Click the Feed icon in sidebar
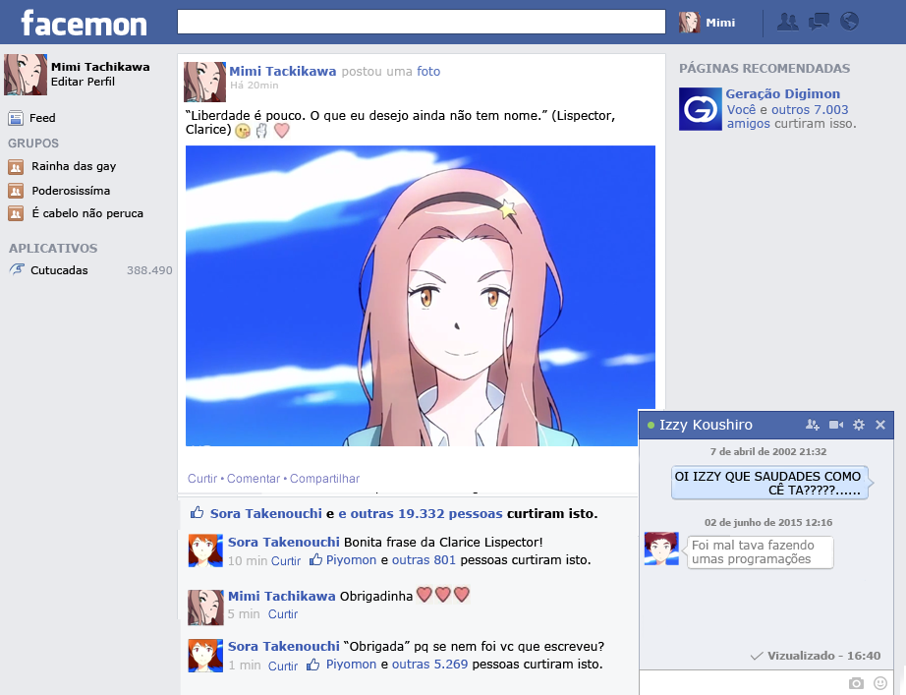The image size is (906, 695). [x=16, y=118]
